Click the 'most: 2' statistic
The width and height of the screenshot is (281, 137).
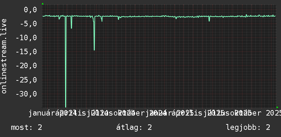[27, 127]
